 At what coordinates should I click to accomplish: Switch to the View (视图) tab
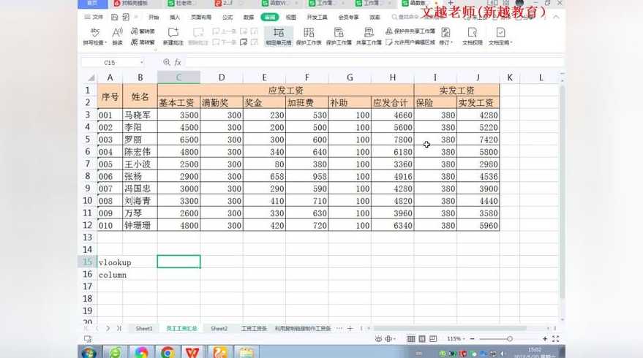point(290,17)
